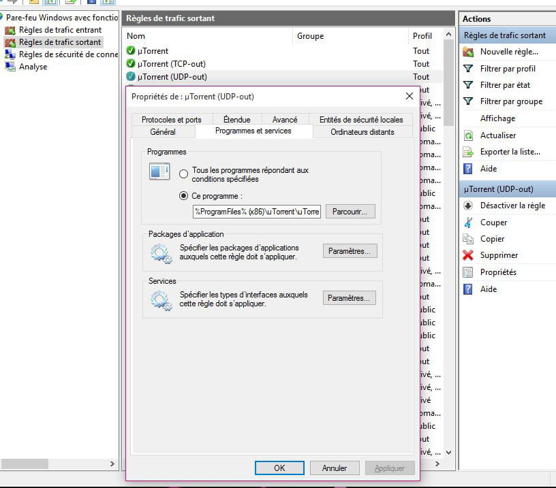The height and width of the screenshot is (488, 556).
Task: Select the 'Ce programme' radio button
Action: [x=184, y=196]
